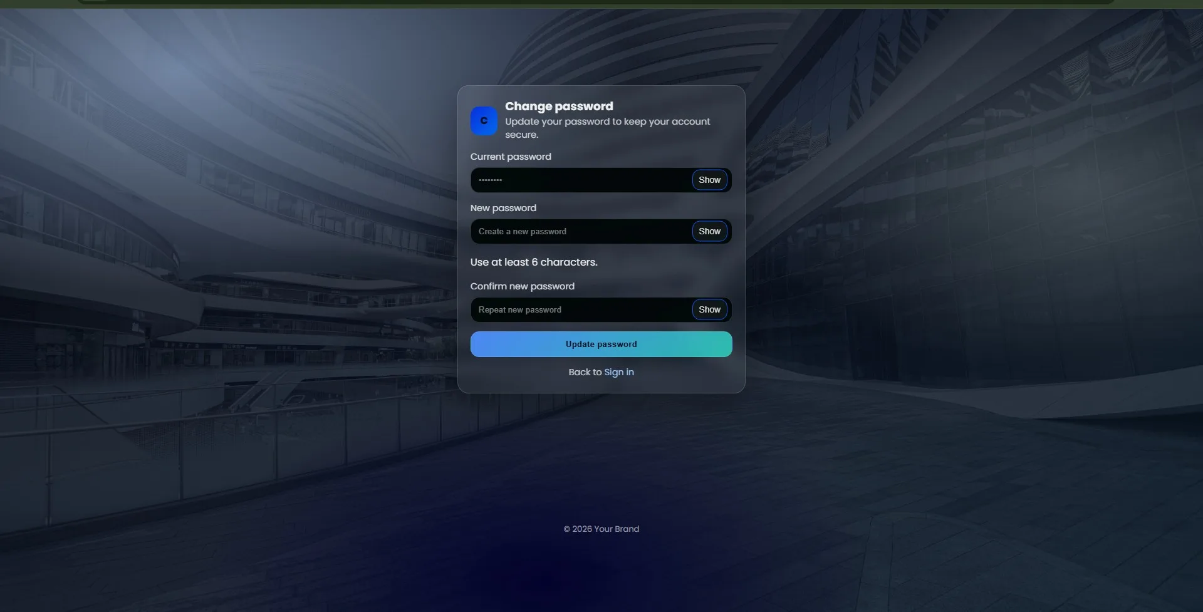Toggle Show for Confirm new password field

click(709, 310)
